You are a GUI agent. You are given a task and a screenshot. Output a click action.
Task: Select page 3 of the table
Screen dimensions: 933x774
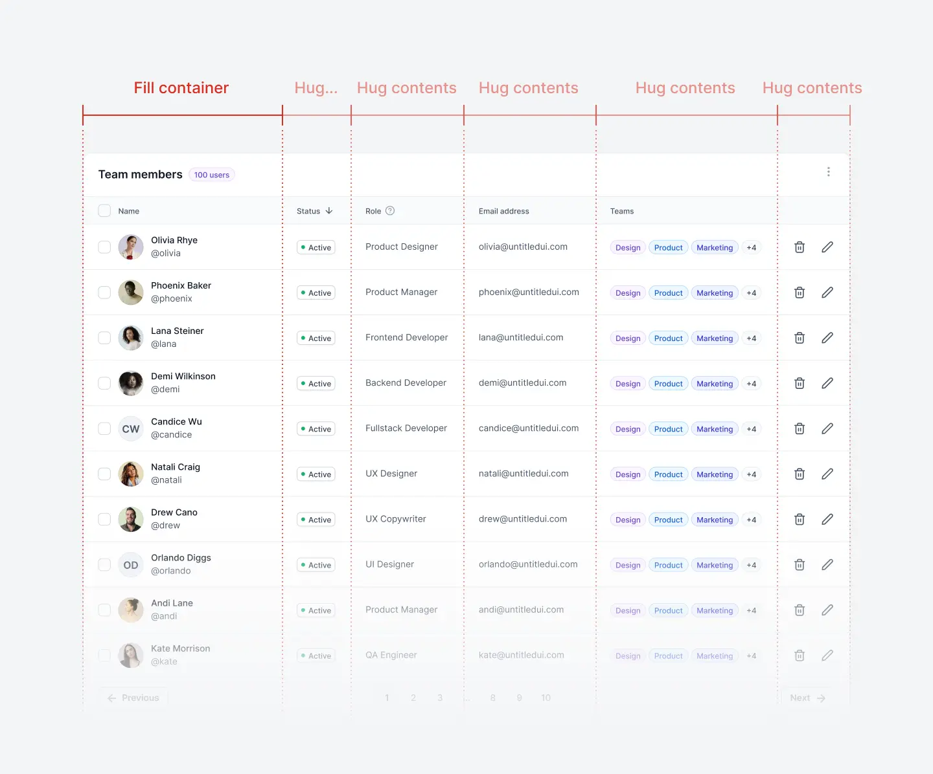coord(440,698)
